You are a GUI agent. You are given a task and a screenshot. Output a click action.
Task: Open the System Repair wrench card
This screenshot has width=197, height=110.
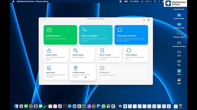click(x=82, y=54)
